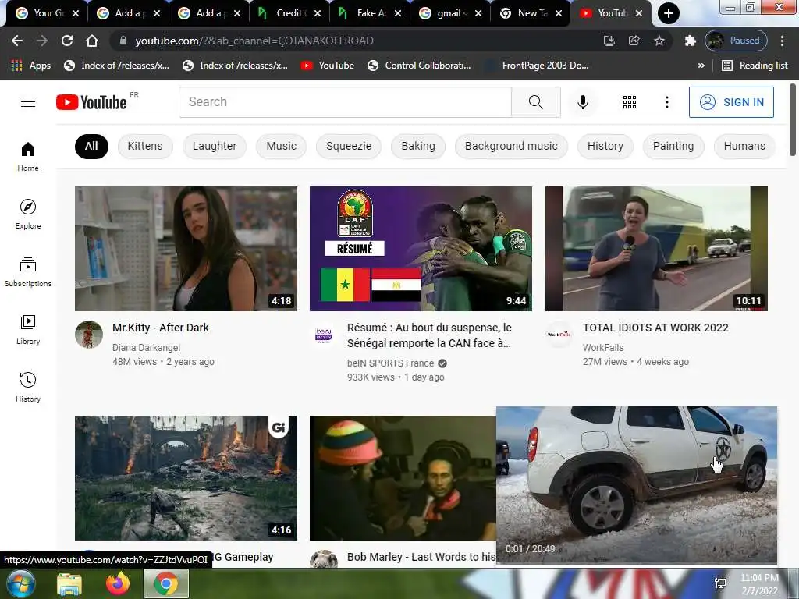
Task: Click the share page icon in the address bar
Action: point(634,41)
